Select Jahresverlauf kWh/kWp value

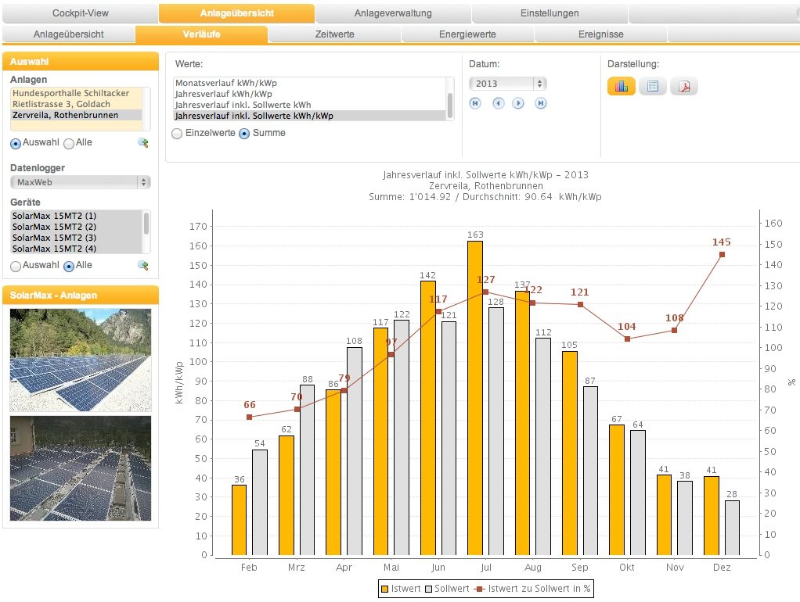click(x=309, y=94)
